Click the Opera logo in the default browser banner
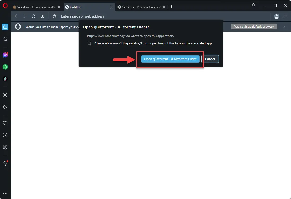This screenshot has height=199, width=291. [x=18, y=27]
